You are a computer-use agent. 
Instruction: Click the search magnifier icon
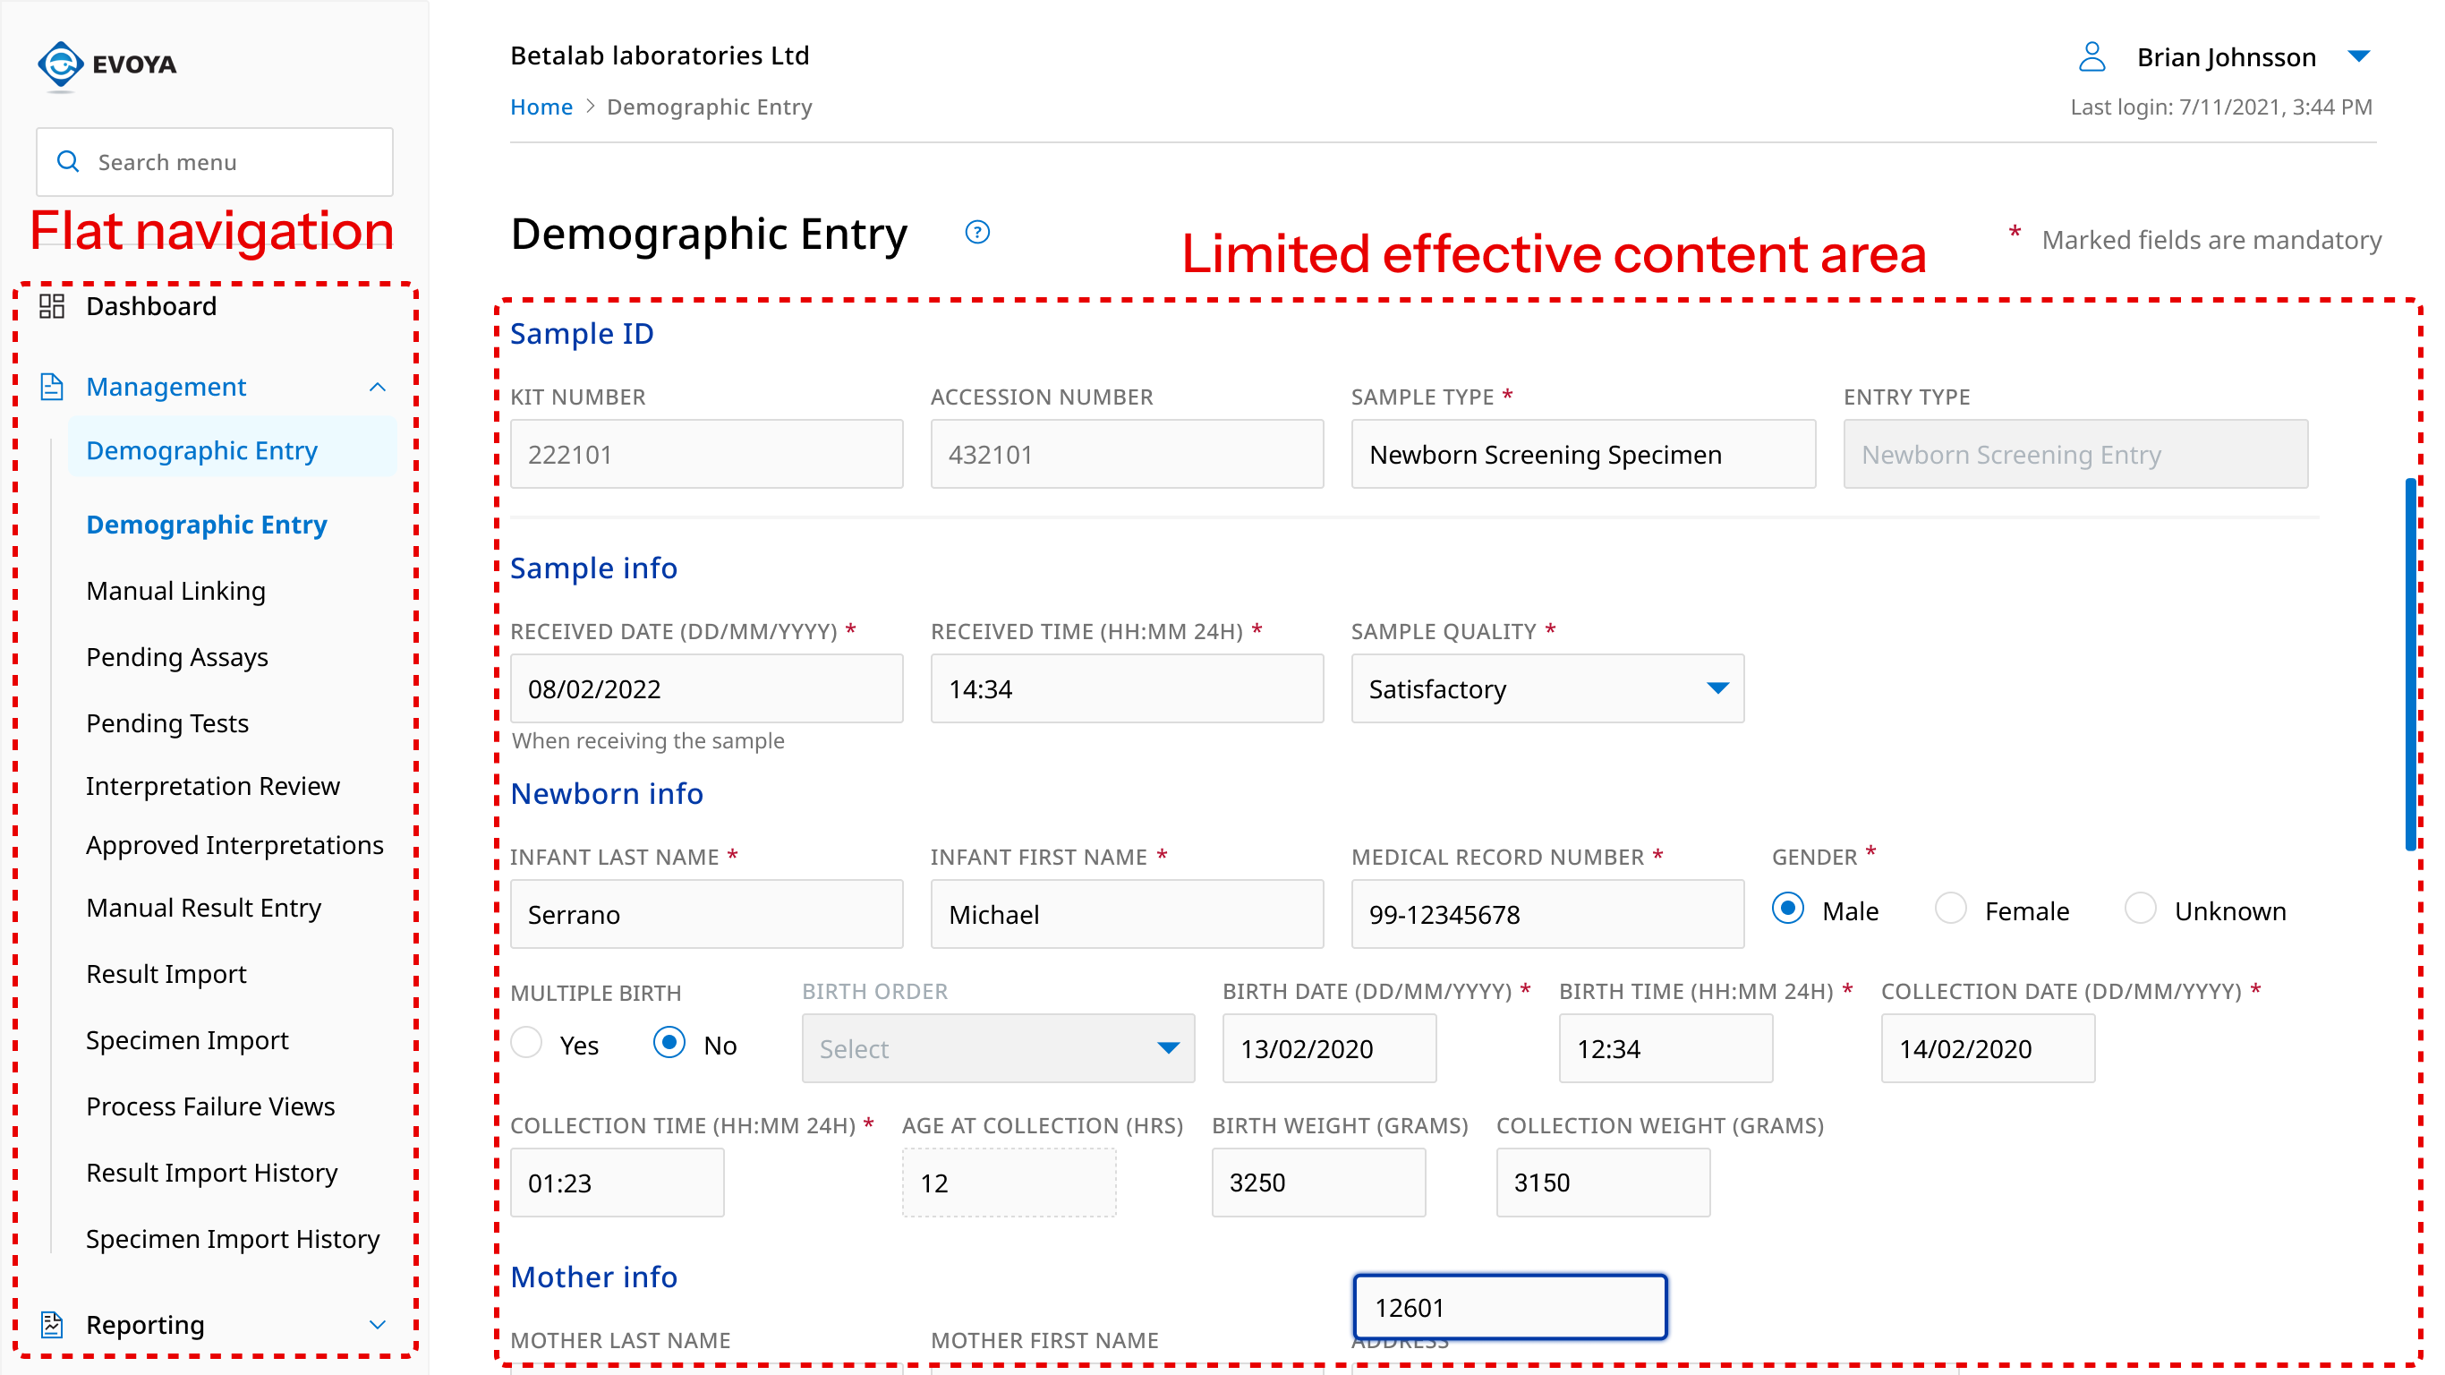pyautogui.click(x=67, y=162)
